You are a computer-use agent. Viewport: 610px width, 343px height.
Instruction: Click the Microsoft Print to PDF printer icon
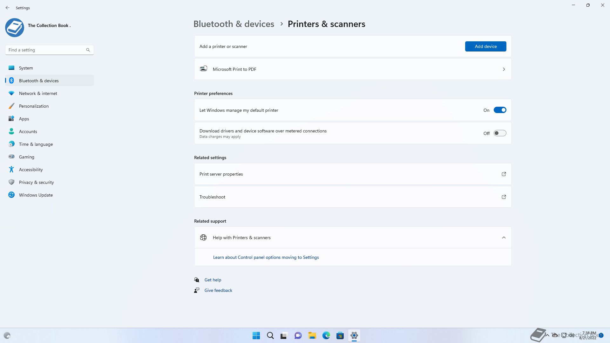(x=203, y=69)
